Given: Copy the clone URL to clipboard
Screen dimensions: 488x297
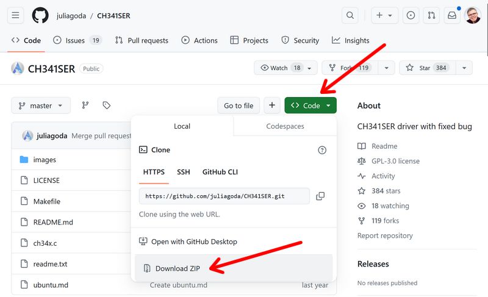Looking at the screenshot, I should (320, 196).
